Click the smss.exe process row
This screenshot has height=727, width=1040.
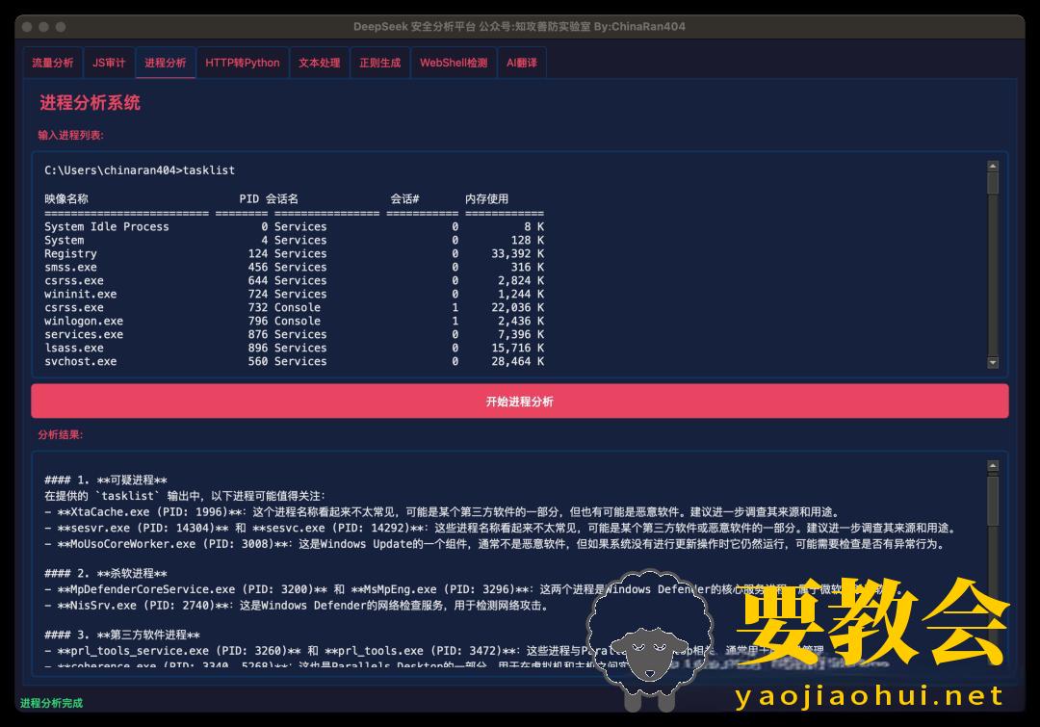(295, 268)
